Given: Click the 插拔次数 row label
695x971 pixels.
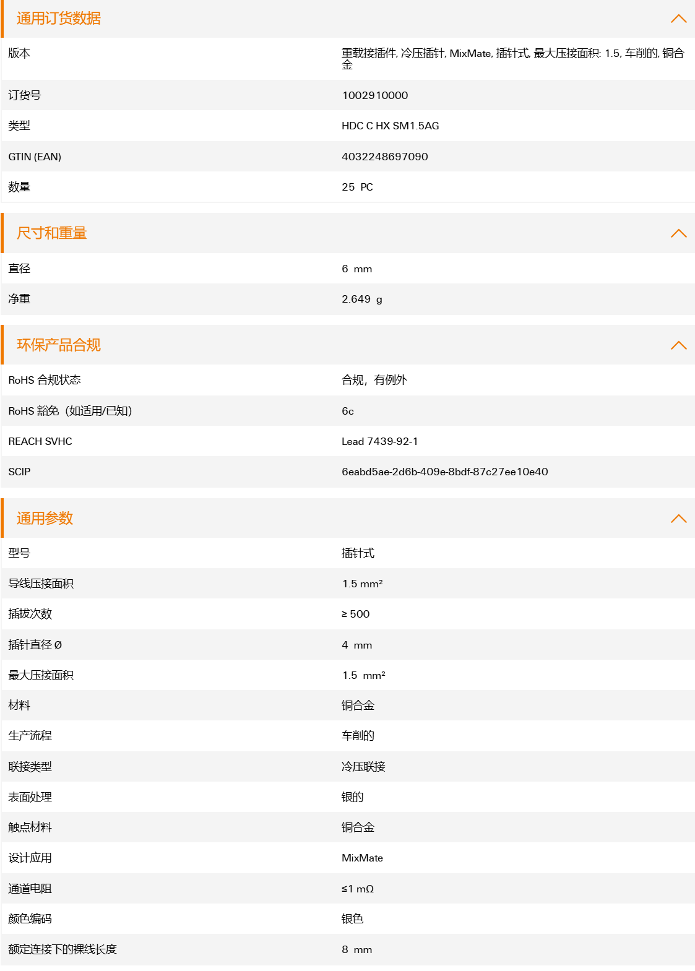Looking at the screenshot, I should (x=30, y=614).
